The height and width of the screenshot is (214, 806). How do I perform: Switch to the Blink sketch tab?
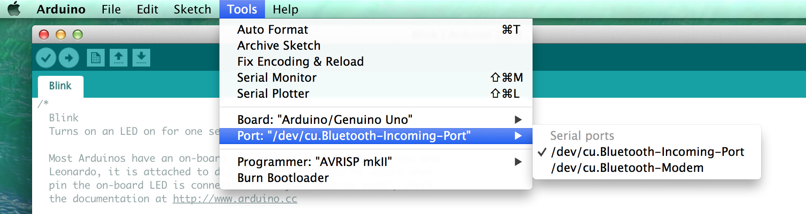(60, 86)
